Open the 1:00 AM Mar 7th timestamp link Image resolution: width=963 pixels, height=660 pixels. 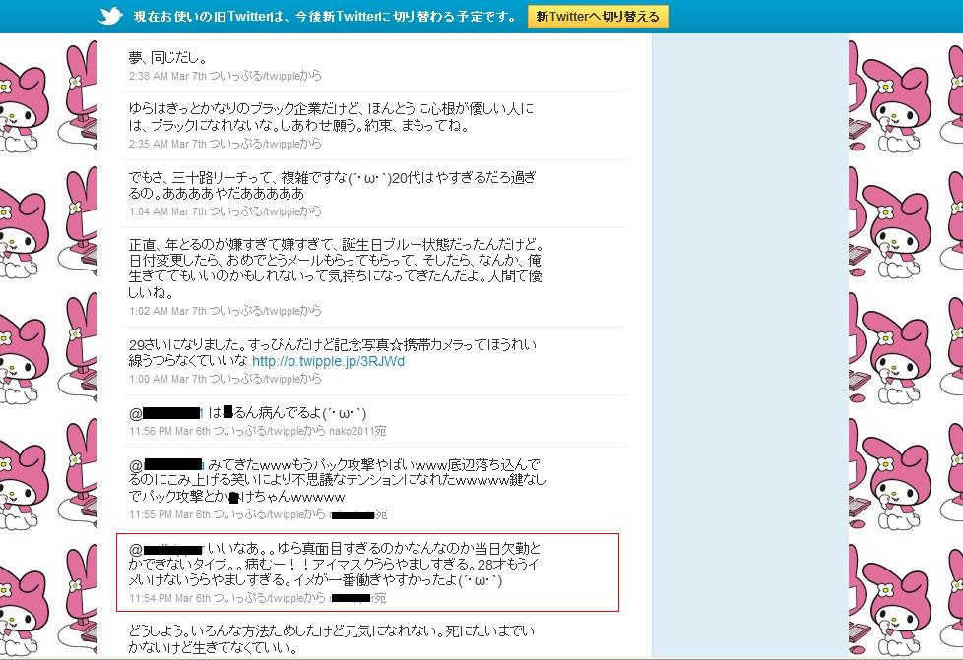(x=167, y=379)
